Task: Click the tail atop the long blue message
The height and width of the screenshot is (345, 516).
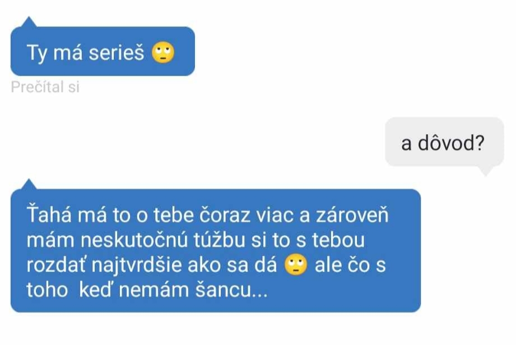Action: 29,184
